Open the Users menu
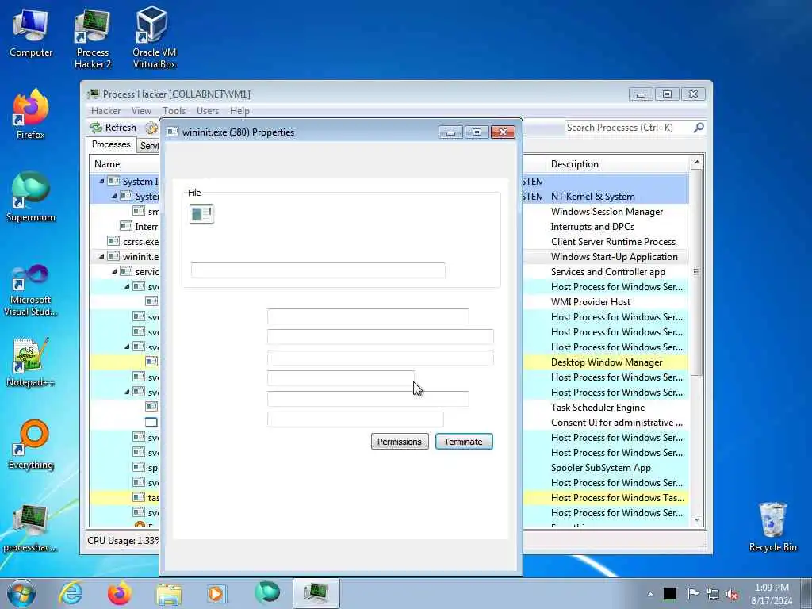This screenshot has width=812, height=609. click(208, 111)
